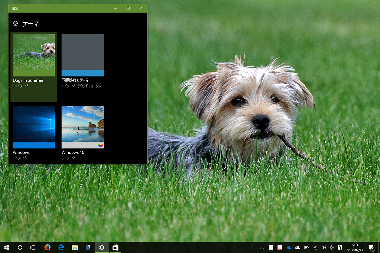The height and width of the screenshot is (253, 380).
Task: Click "1 イメージ、サウンド、カーソル" description
Action: pos(81,86)
